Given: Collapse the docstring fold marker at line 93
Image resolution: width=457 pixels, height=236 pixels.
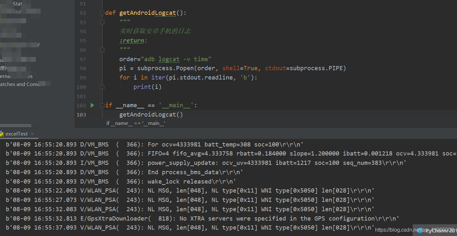Looking at the screenshot, I should (x=102, y=22).
